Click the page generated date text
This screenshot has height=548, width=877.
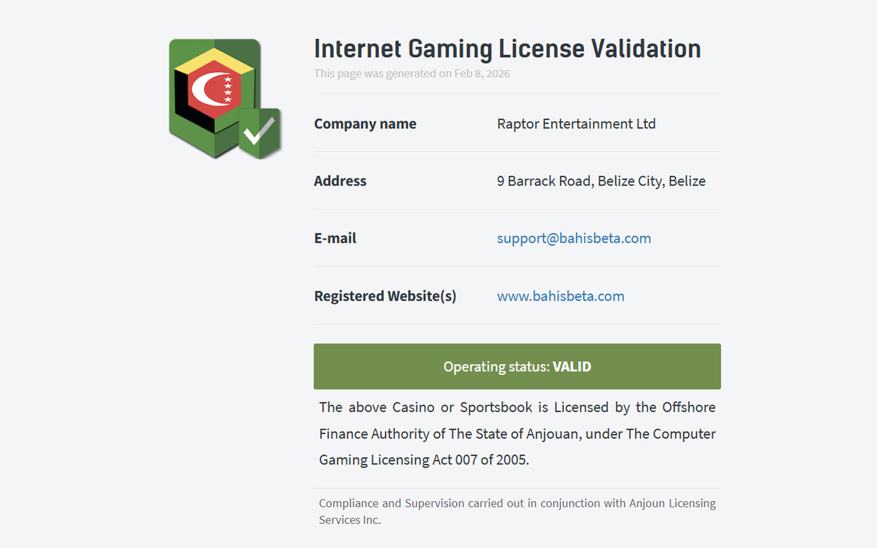pyautogui.click(x=412, y=74)
